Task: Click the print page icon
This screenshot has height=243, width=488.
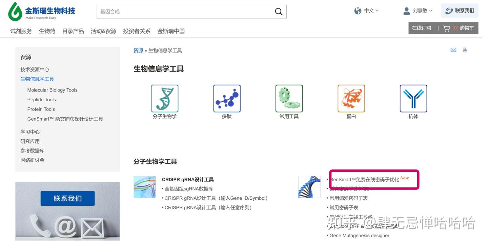Action: [x=465, y=50]
